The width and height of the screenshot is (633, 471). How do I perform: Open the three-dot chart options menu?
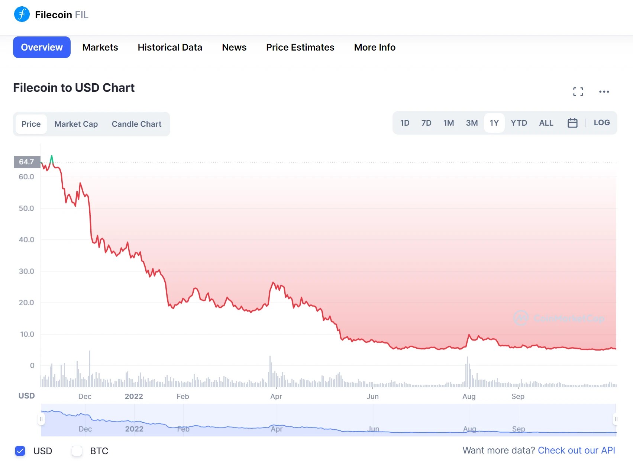click(604, 91)
